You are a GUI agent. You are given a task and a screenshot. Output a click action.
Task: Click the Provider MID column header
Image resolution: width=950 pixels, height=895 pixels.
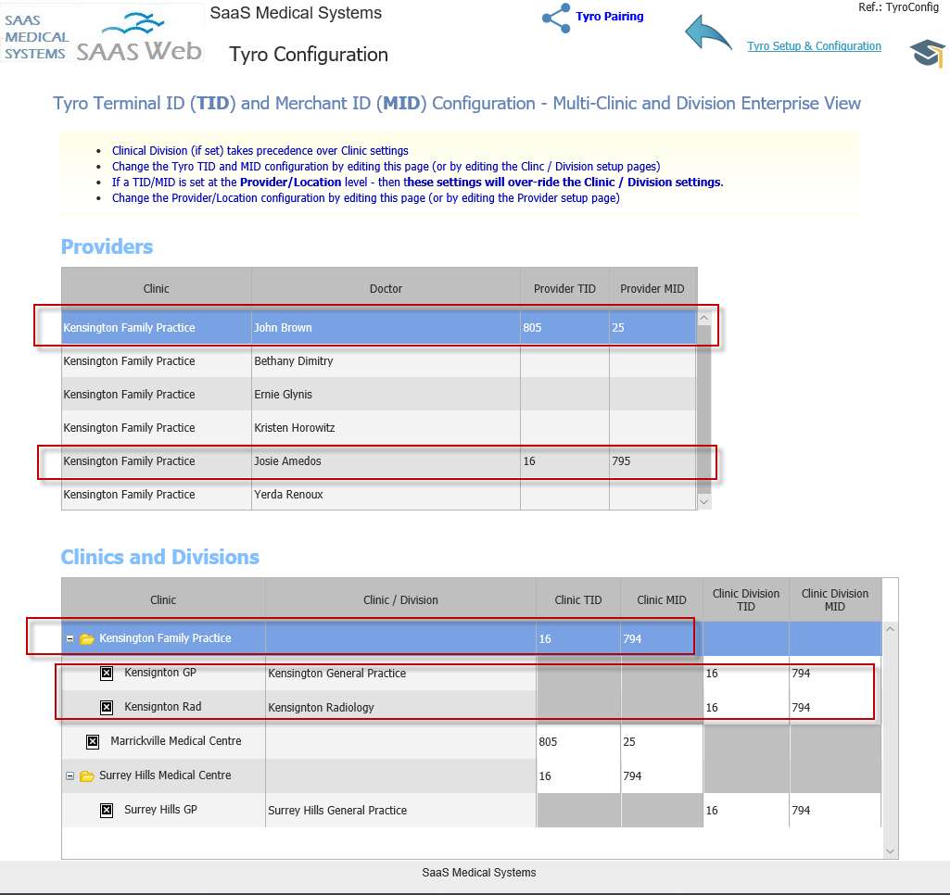click(x=652, y=289)
